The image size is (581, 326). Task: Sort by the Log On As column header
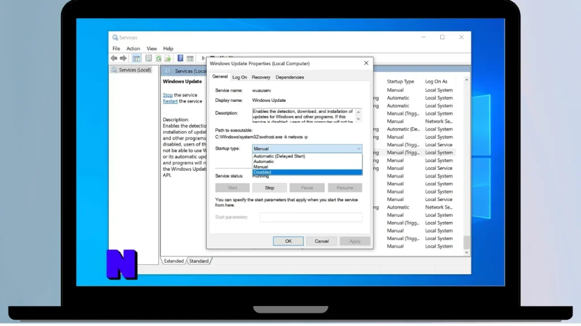tap(436, 81)
